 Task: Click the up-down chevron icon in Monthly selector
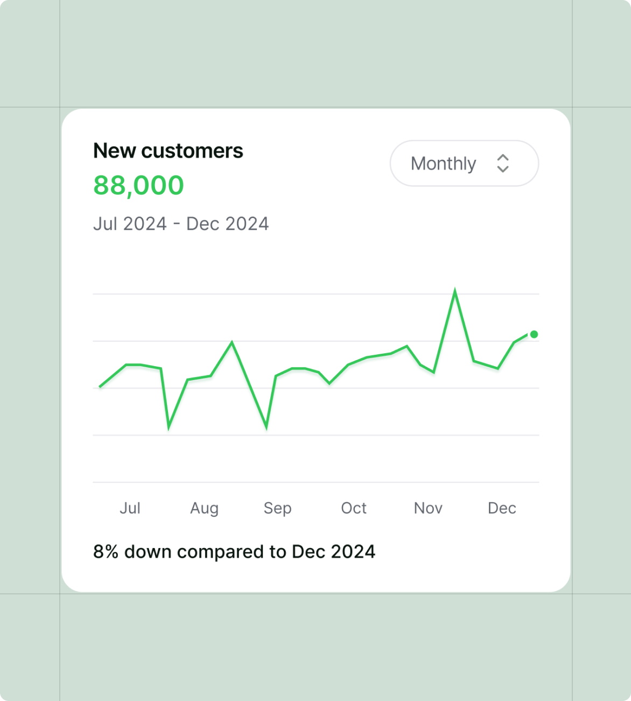503,163
